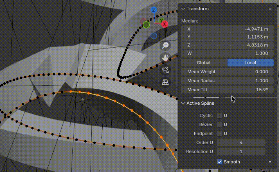Select the Local transform space
The width and height of the screenshot is (279, 172).
coord(250,63)
